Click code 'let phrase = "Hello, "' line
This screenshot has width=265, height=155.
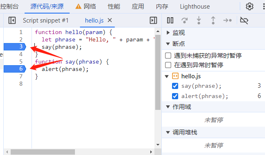pyautogui.click(x=98, y=40)
